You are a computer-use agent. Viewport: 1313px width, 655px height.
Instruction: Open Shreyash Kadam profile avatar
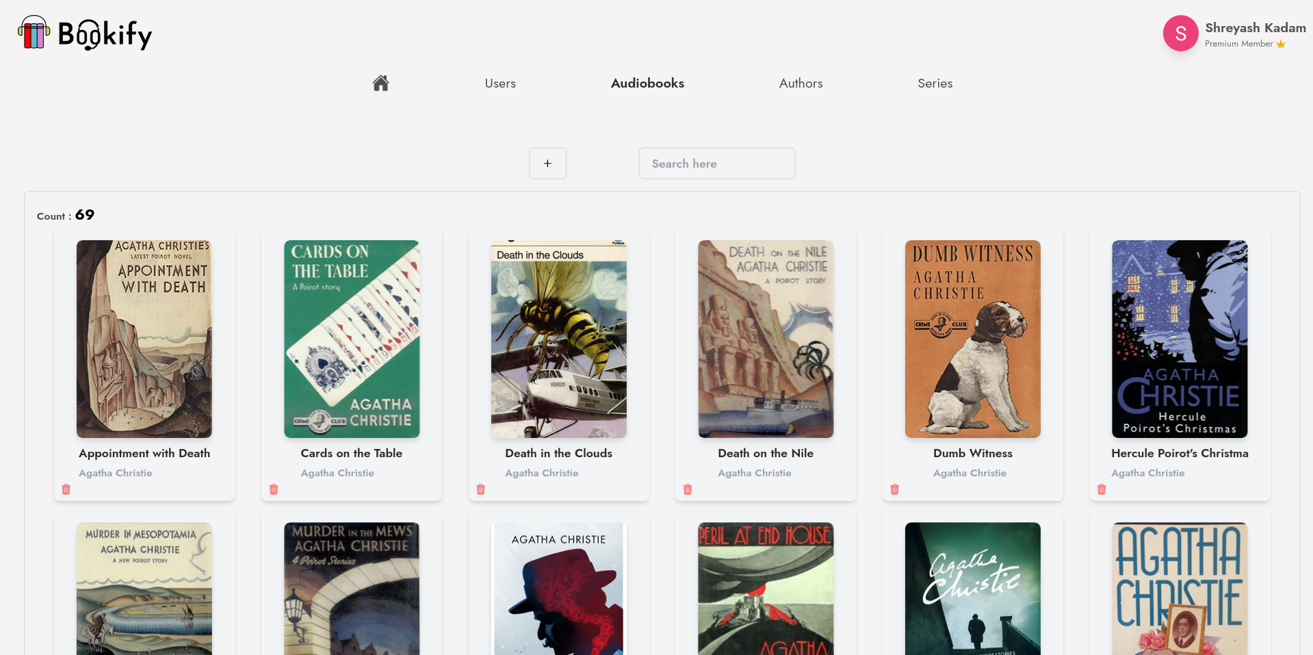1180,34
